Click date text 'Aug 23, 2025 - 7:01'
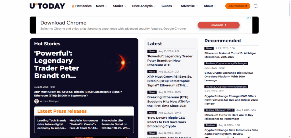This screenshot has width=291, height=138. click(169, 51)
